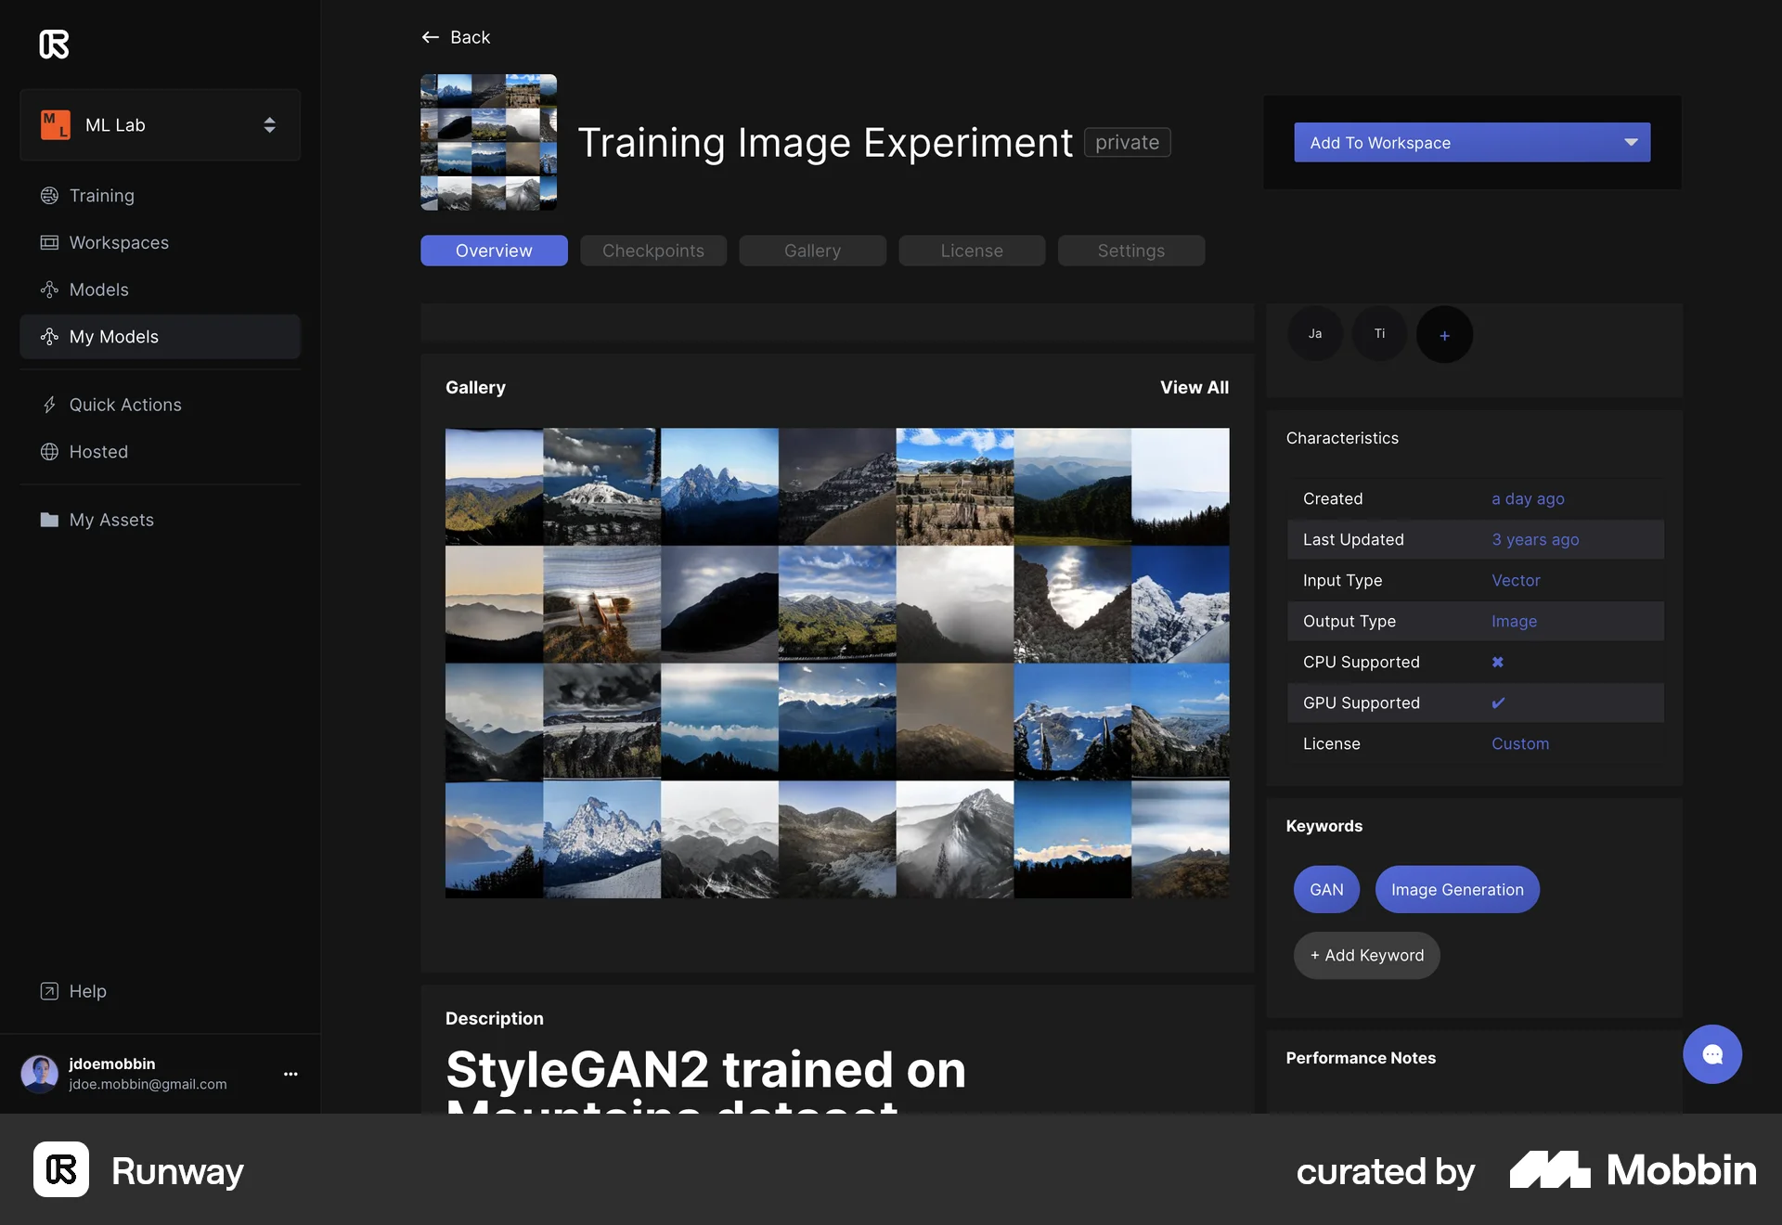Open Models from the sidebar
Viewport: 1782px width, 1225px height.
(x=97, y=290)
